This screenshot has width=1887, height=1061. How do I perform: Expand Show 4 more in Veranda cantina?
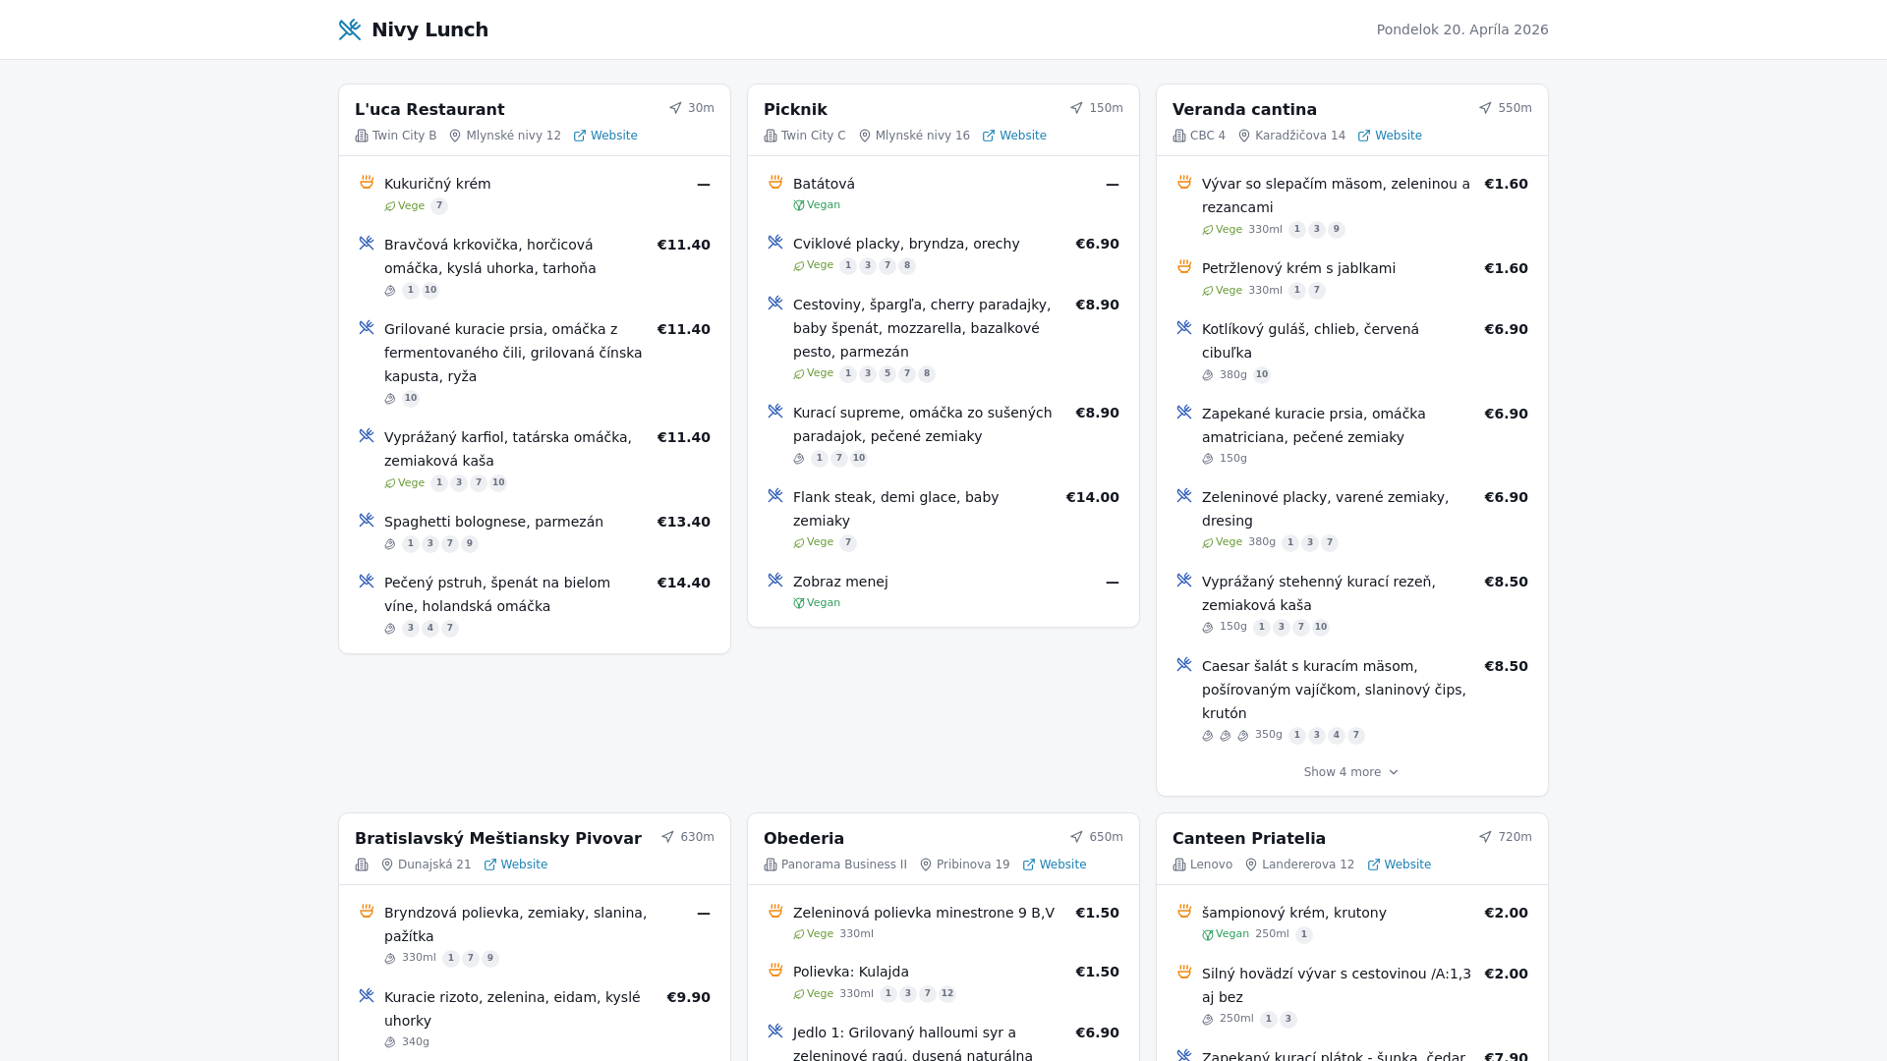coord(1351,772)
